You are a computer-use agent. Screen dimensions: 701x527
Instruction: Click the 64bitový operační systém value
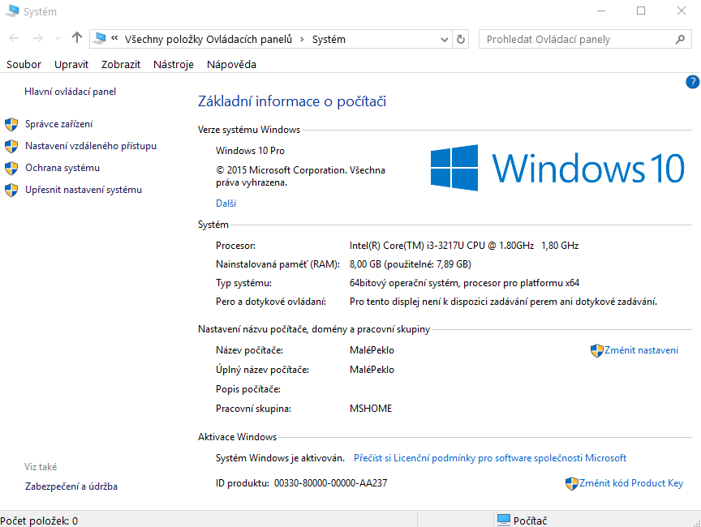pos(464,283)
